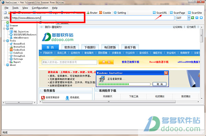Open the 软件分类 tab on webpage

[x=70, y=47]
